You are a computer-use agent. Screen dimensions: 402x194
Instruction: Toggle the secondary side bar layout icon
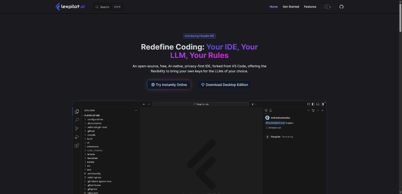click(x=322, y=104)
